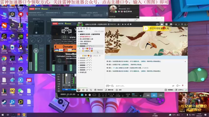Viewport: 209px width, 117px height.
Task: Click the share icon in the YY channel header
Action: [128, 24]
